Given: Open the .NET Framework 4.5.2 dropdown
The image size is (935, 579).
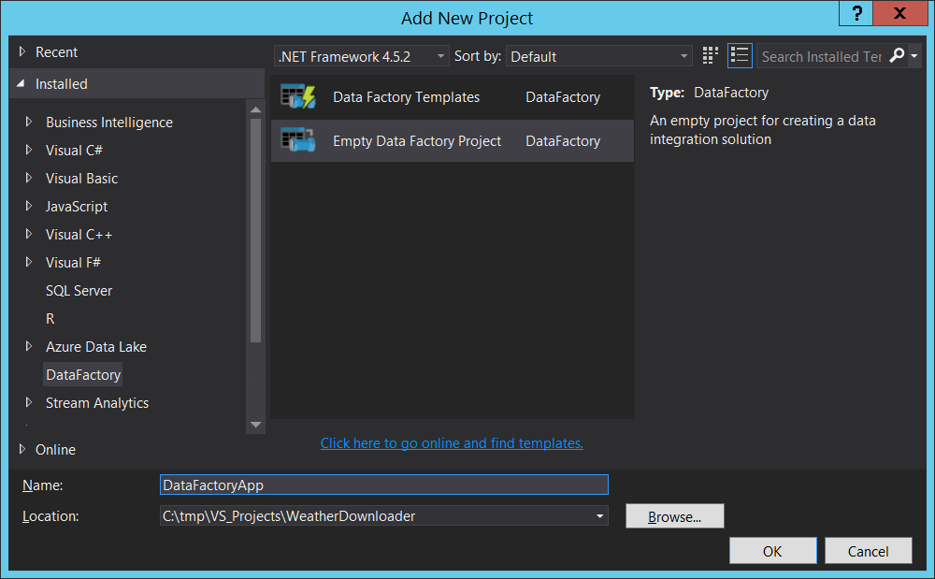Looking at the screenshot, I should [x=361, y=56].
